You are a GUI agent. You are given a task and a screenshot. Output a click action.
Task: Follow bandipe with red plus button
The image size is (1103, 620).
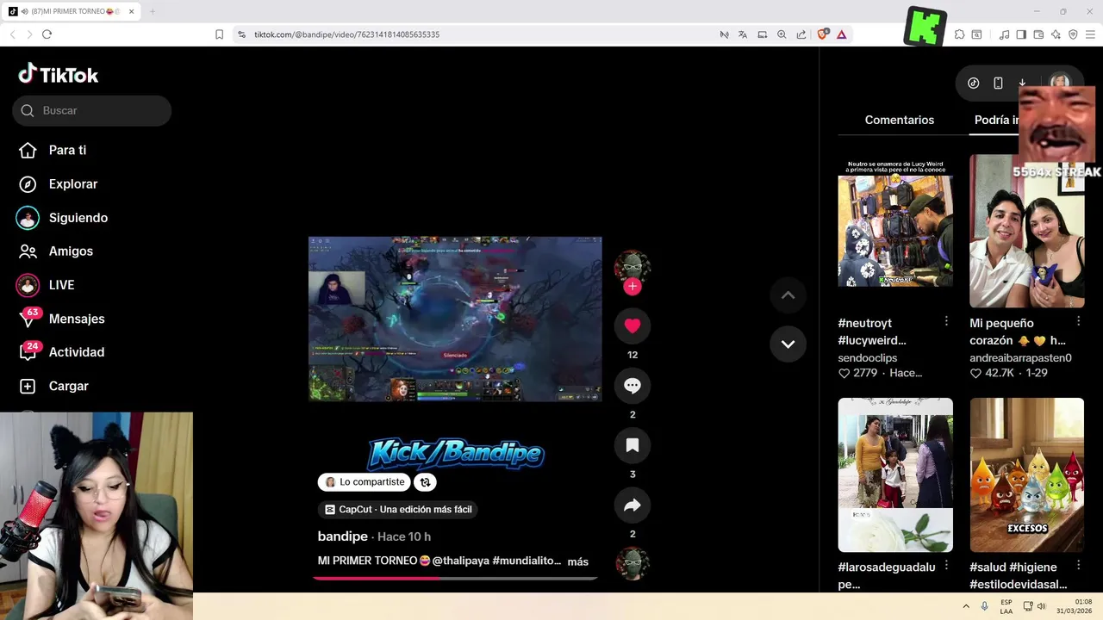tap(633, 286)
